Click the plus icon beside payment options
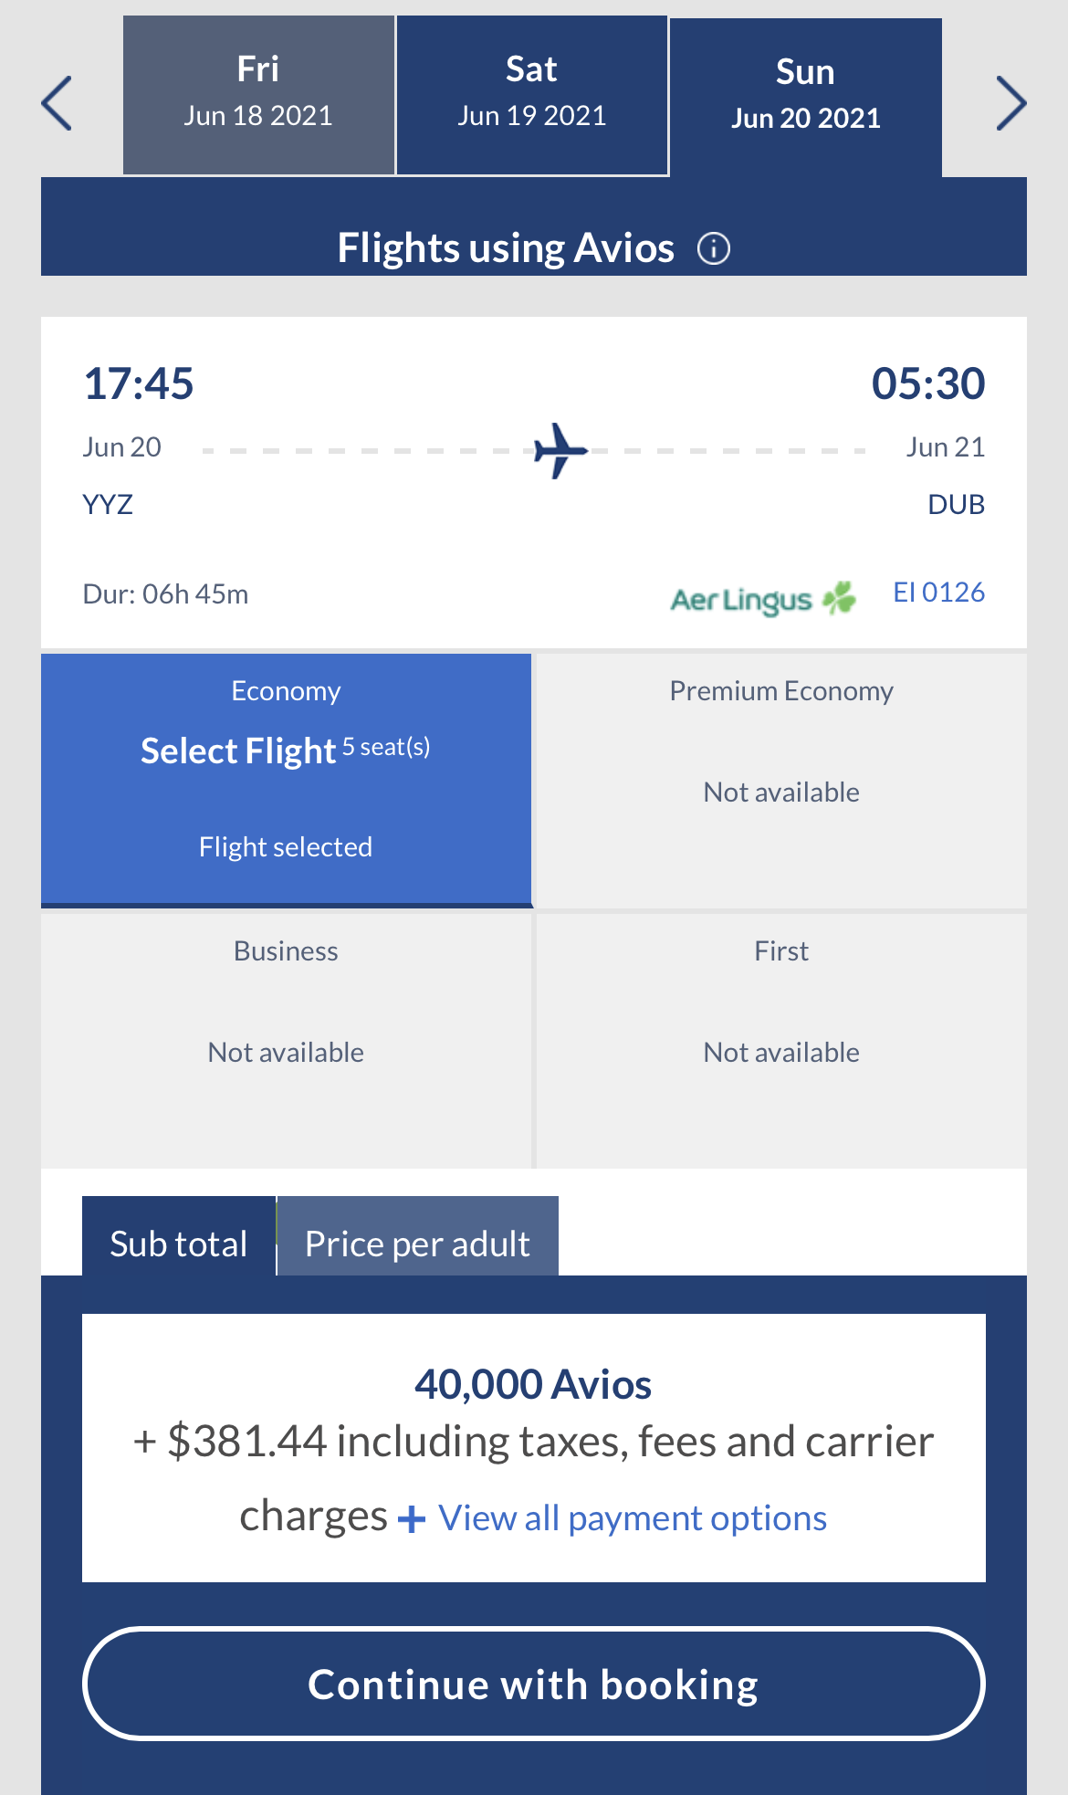 [412, 1519]
